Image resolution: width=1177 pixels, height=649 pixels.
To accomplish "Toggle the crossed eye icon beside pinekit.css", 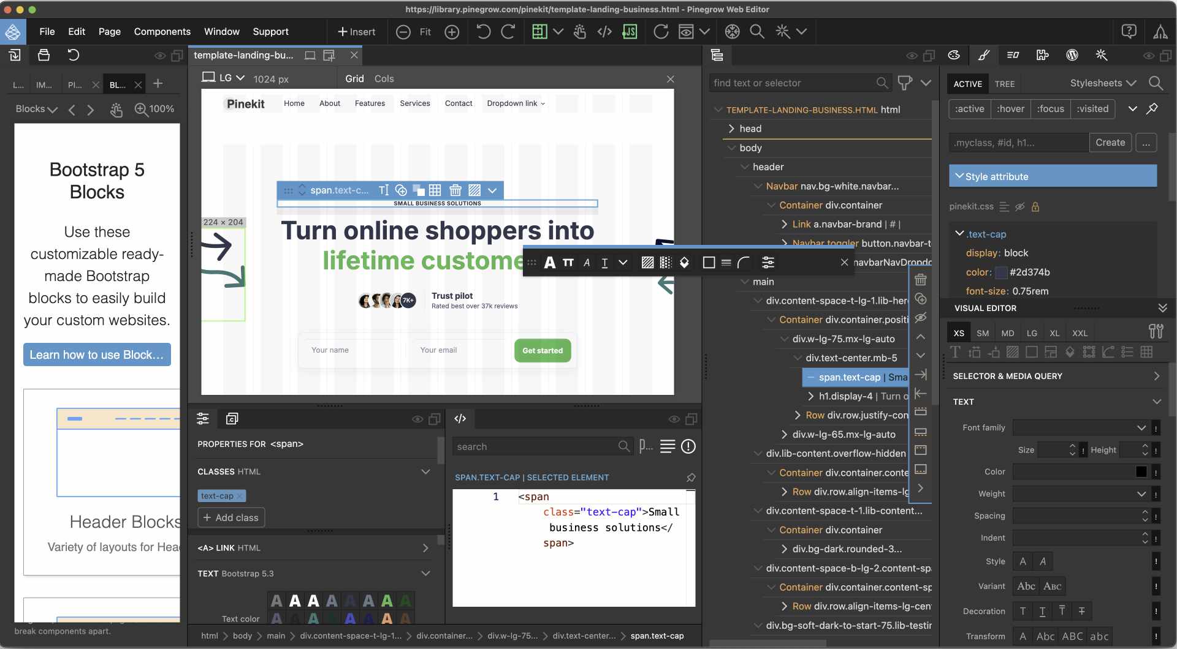I will [1020, 207].
